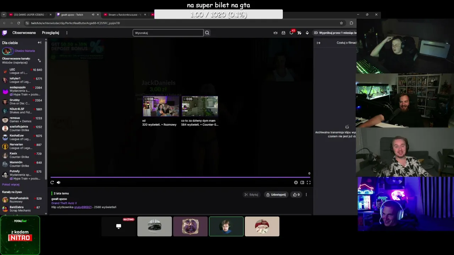The width and height of the screenshot is (454, 255).
Task: Bookmark this page with star icon
Action: click(x=341, y=23)
